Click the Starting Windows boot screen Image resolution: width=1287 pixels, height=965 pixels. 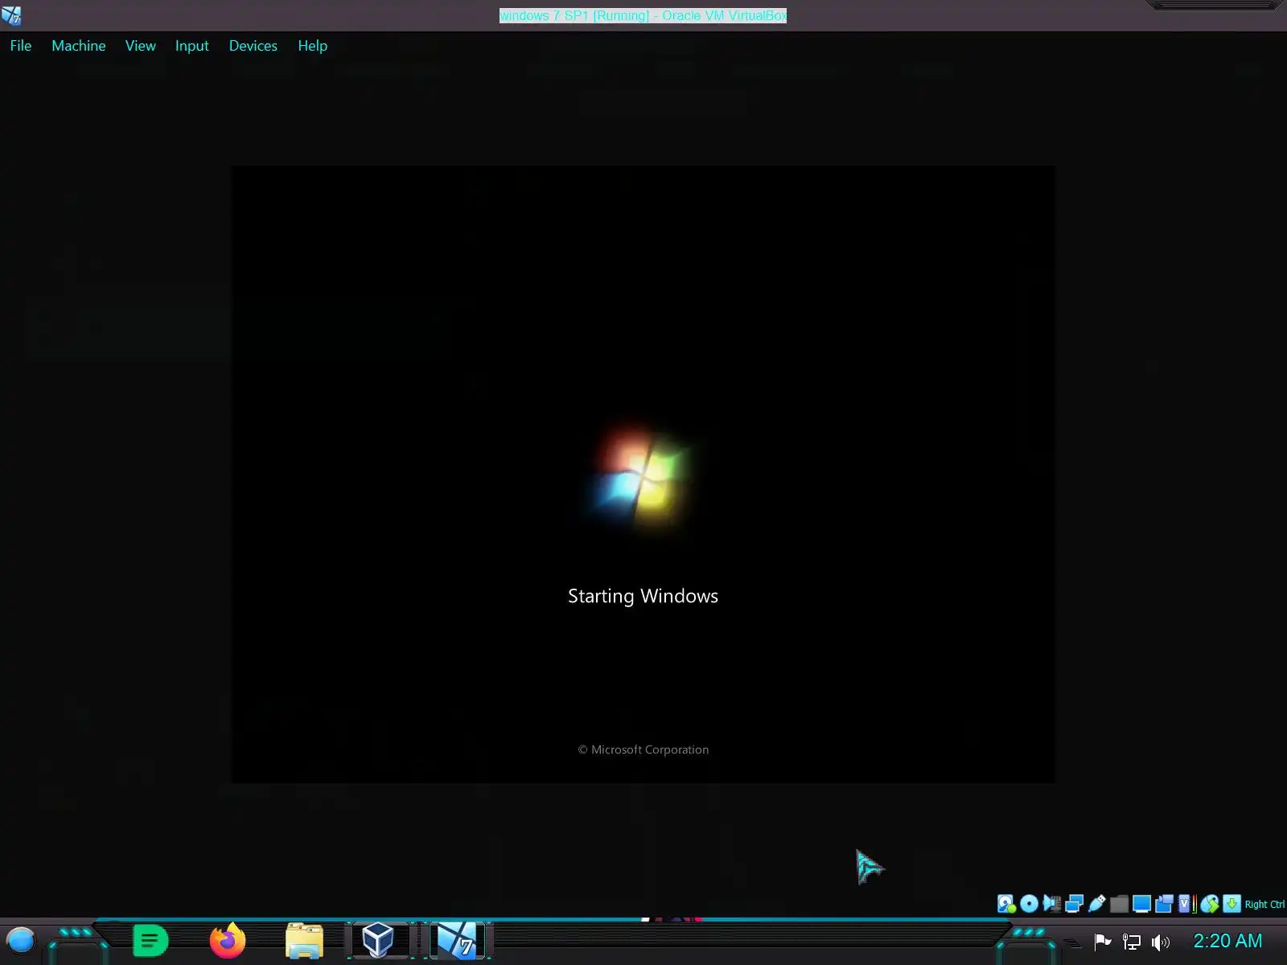643,474
